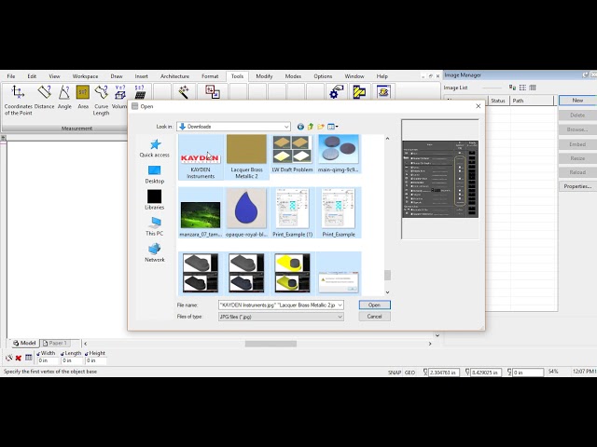Screen dimensions: 597x447
Task: Select the Curve Length tool
Action: pos(102,101)
